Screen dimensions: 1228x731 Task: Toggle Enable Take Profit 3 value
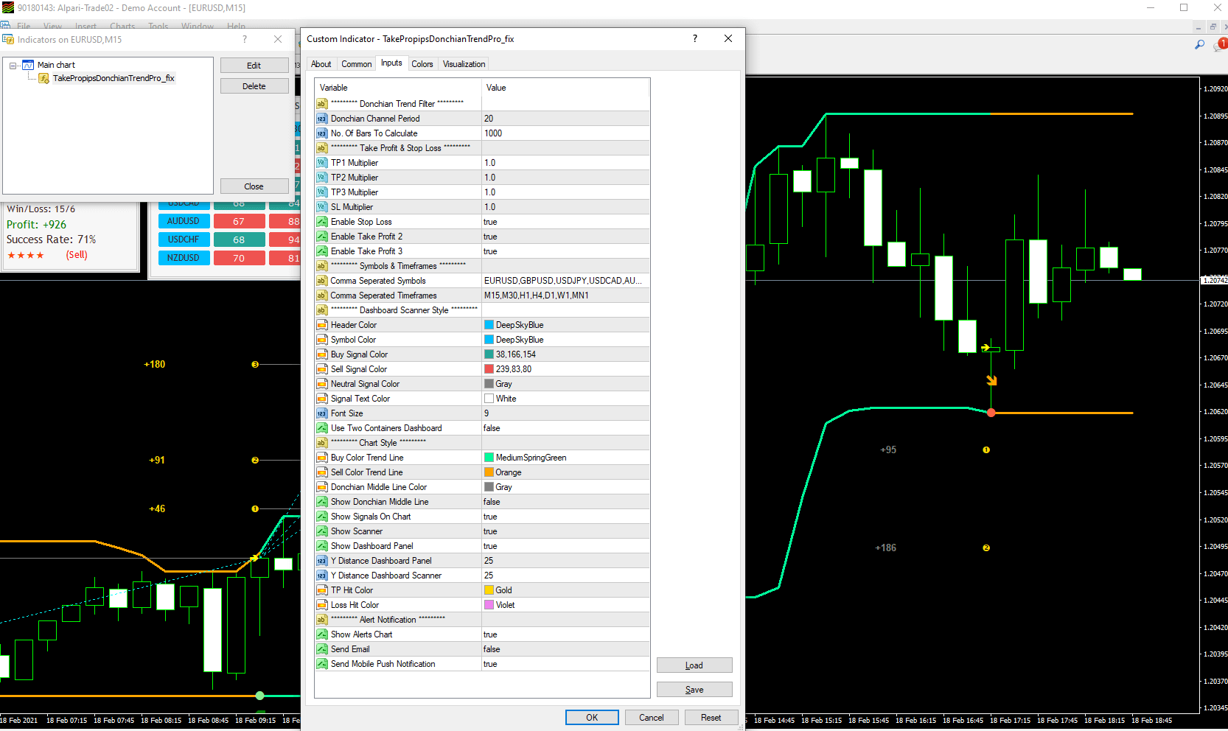[565, 251]
